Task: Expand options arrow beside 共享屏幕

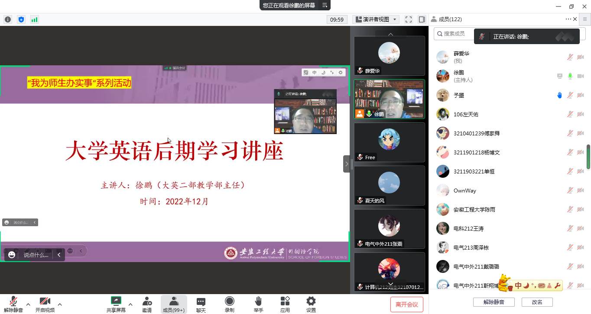Action: 130,304
